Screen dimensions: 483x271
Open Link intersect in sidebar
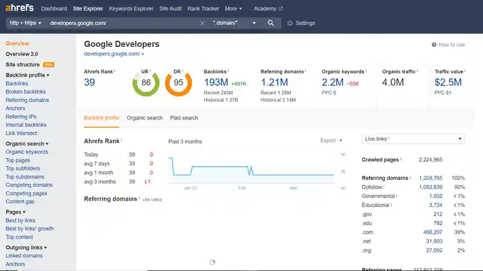21,133
